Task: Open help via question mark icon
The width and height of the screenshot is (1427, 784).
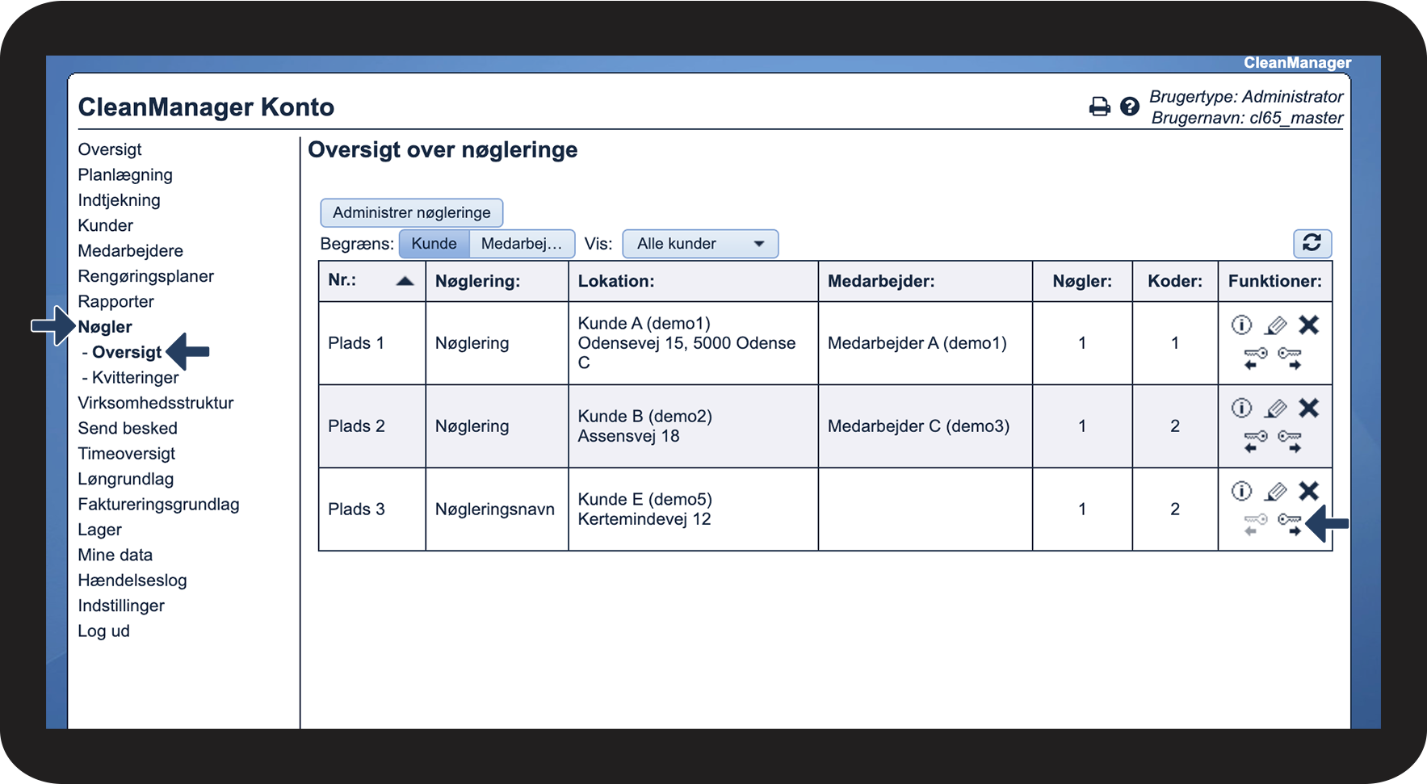Action: (1130, 107)
